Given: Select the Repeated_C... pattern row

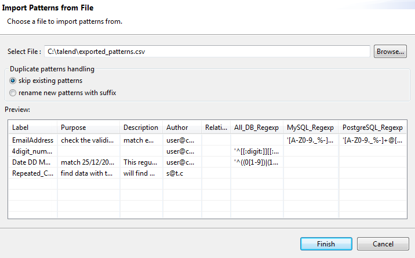Looking at the screenshot, I should (x=33, y=173).
